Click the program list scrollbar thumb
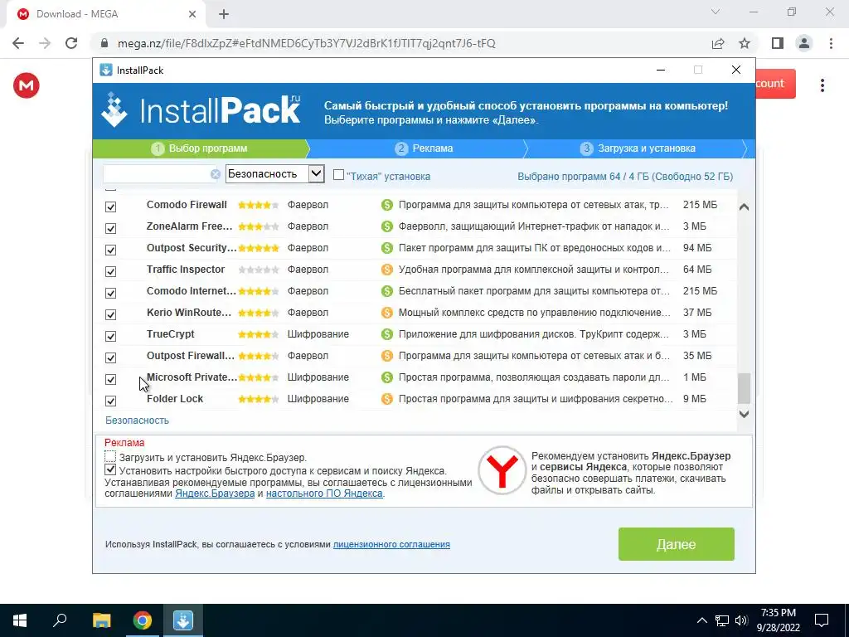 click(x=744, y=388)
